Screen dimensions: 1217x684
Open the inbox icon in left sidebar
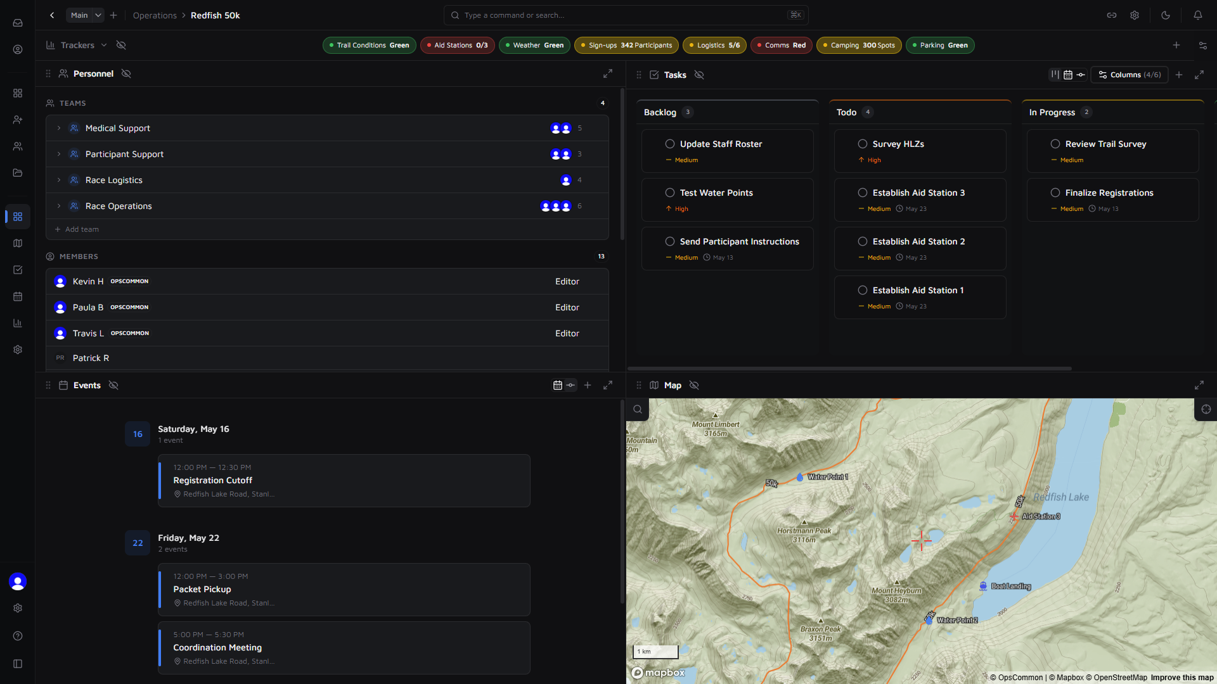18,23
